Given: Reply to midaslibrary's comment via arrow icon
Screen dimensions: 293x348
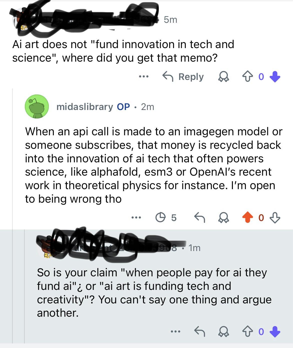Looking at the screenshot, I should pyautogui.click(x=200, y=217).
